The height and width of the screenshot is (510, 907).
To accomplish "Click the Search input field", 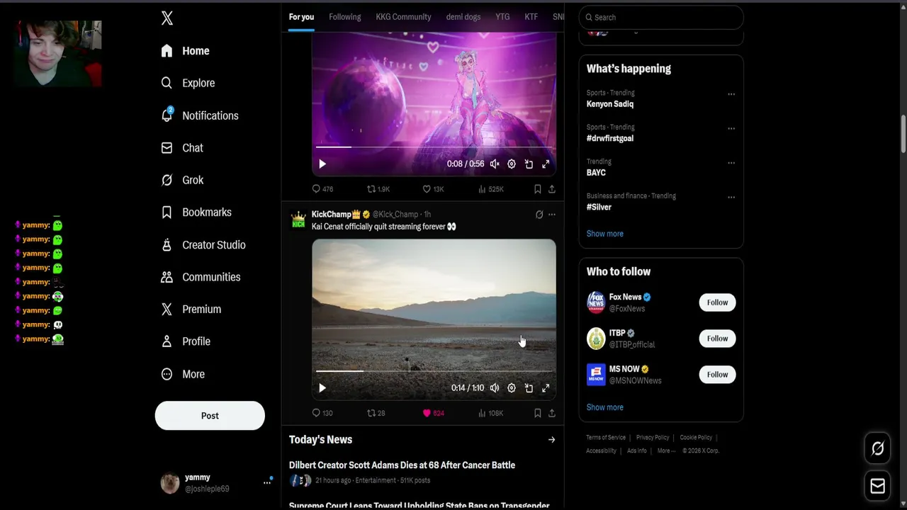I will click(661, 17).
